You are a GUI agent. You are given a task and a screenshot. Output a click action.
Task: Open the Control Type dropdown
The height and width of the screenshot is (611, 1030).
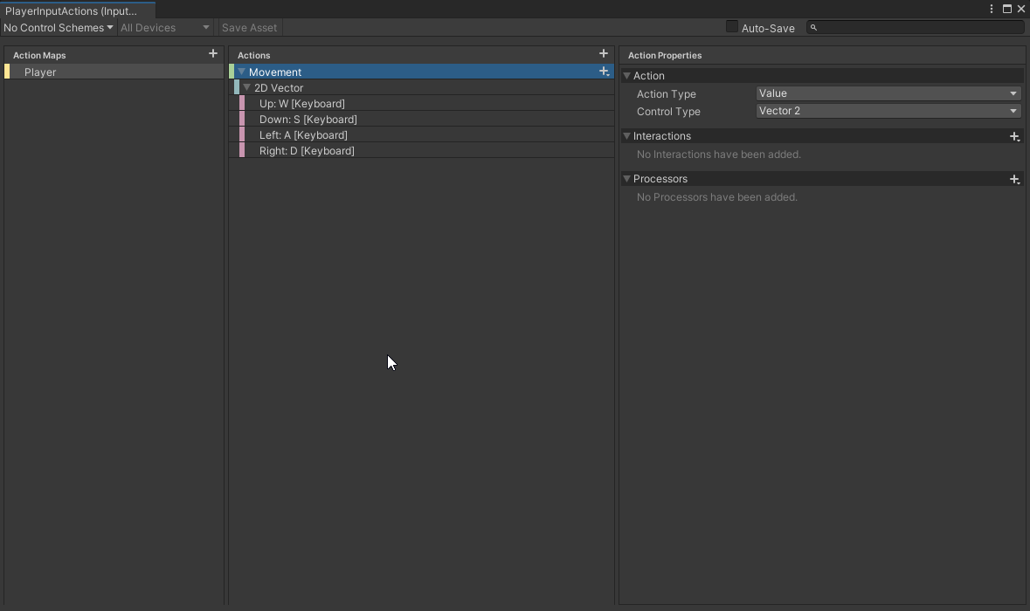tap(888, 111)
